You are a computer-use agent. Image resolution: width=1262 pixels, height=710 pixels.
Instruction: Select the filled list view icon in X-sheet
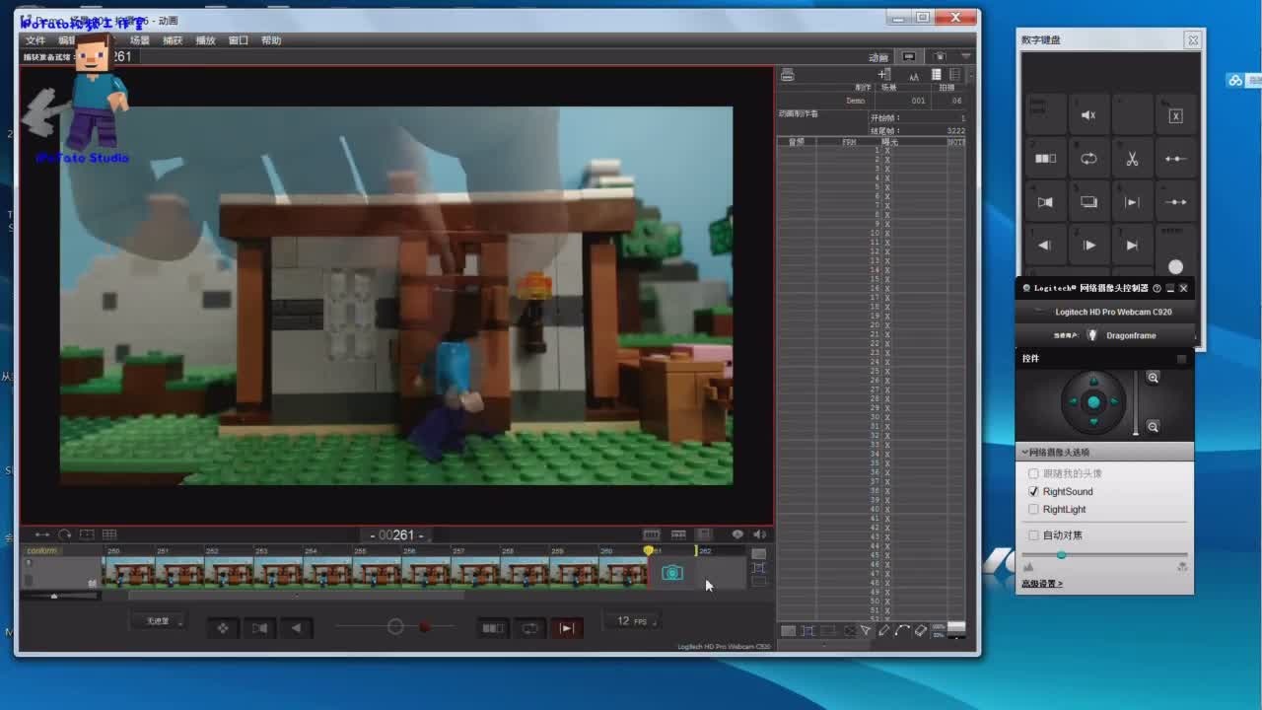click(936, 75)
